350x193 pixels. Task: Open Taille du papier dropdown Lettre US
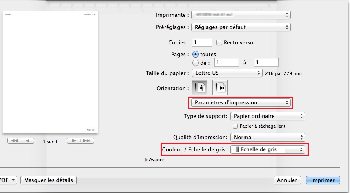coord(227,73)
